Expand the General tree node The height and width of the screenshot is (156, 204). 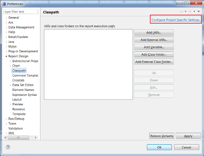coord(6,18)
